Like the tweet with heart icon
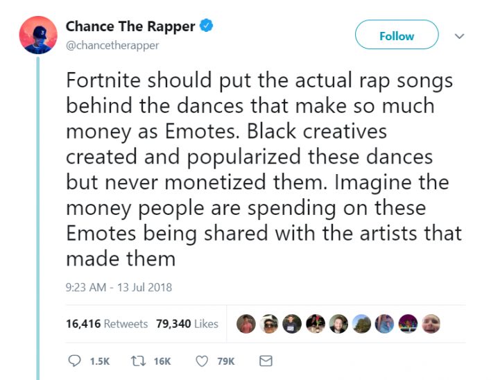 pos(203,361)
